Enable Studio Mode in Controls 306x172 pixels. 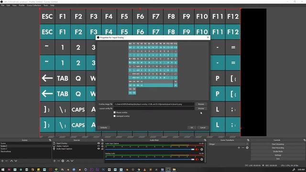(x=278, y=151)
